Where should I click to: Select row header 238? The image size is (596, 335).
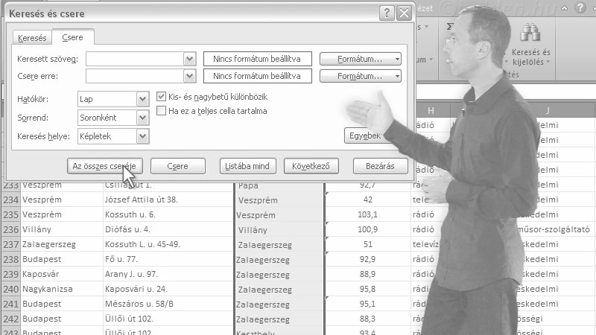(x=10, y=259)
